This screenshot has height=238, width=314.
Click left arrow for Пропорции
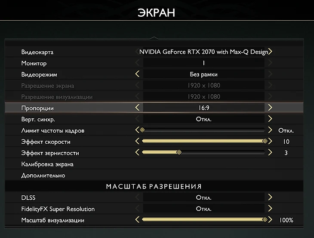pyautogui.click(x=137, y=108)
